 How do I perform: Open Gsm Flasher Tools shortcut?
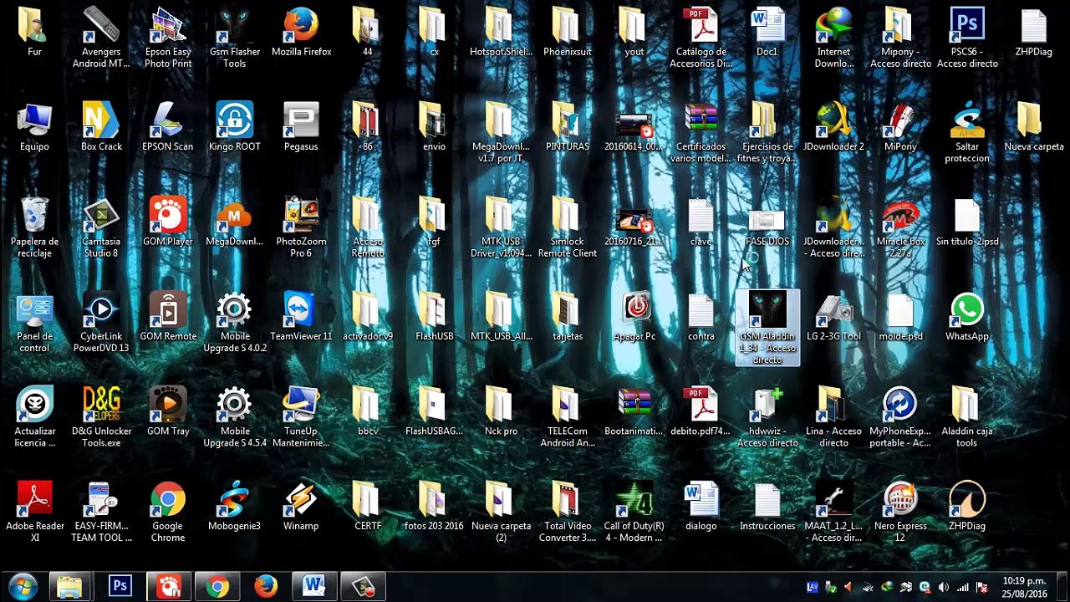tap(234, 38)
